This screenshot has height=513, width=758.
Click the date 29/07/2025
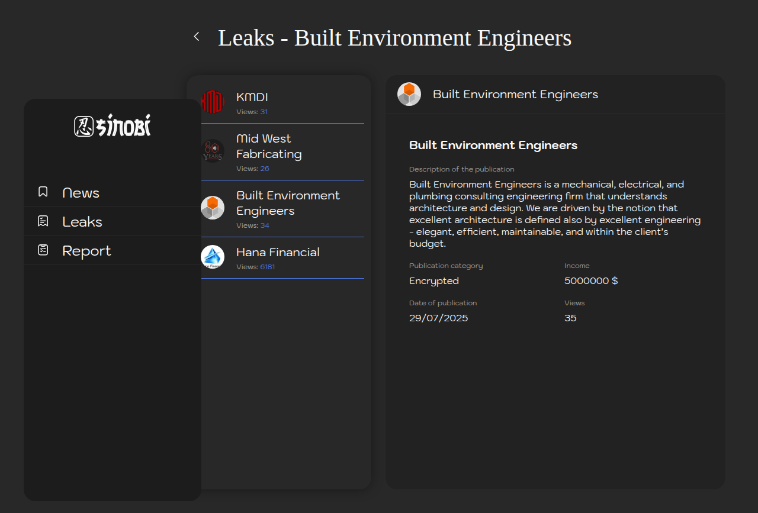[439, 318]
